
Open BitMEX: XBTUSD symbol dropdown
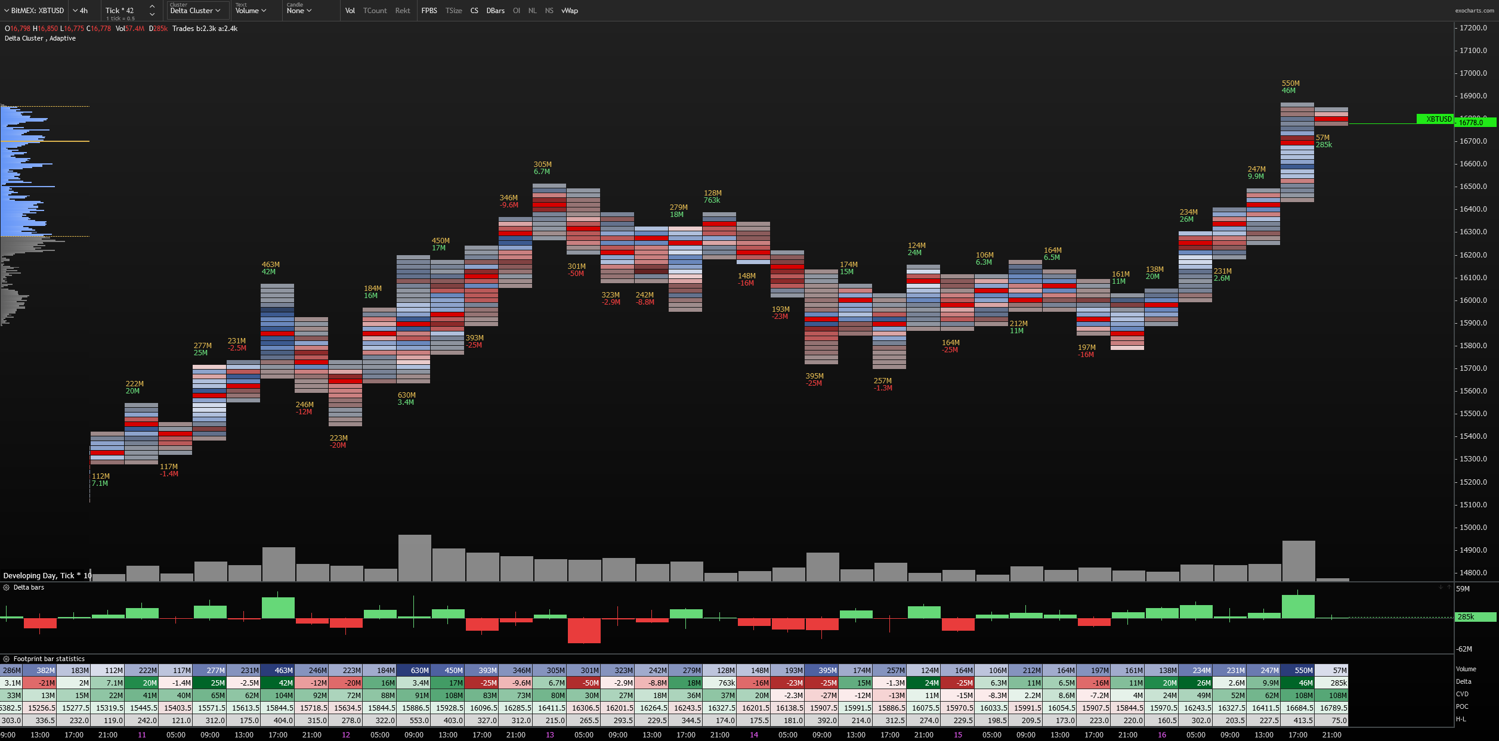pos(35,11)
